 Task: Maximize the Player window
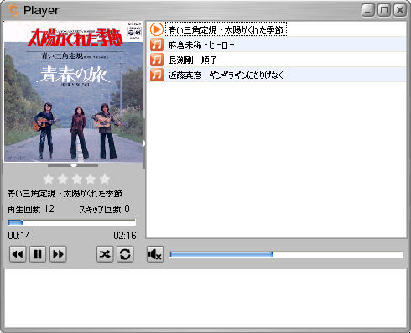tap(384, 10)
